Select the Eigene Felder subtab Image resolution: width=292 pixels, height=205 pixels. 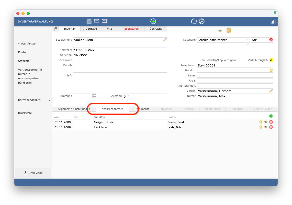(263, 109)
